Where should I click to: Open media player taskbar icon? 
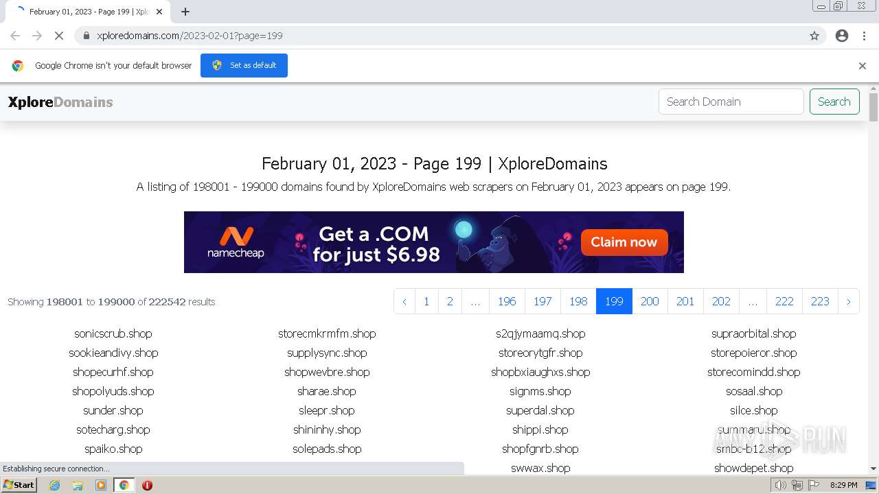(101, 485)
